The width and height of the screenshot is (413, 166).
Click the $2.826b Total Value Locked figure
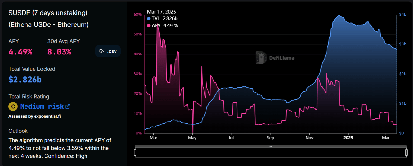pos(25,79)
